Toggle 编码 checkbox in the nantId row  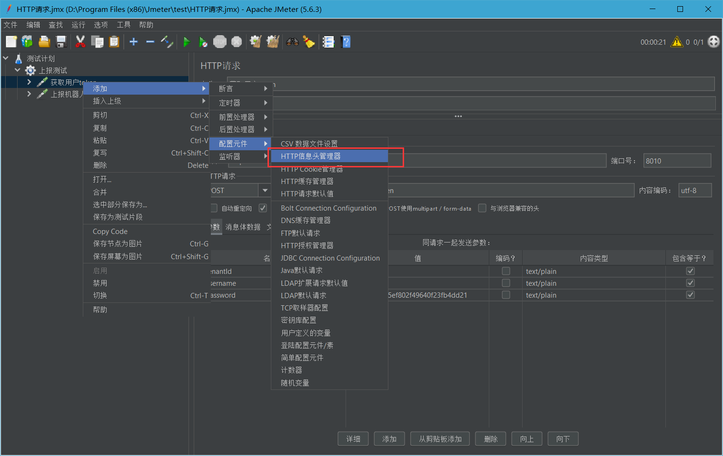[x=506, y=271]
